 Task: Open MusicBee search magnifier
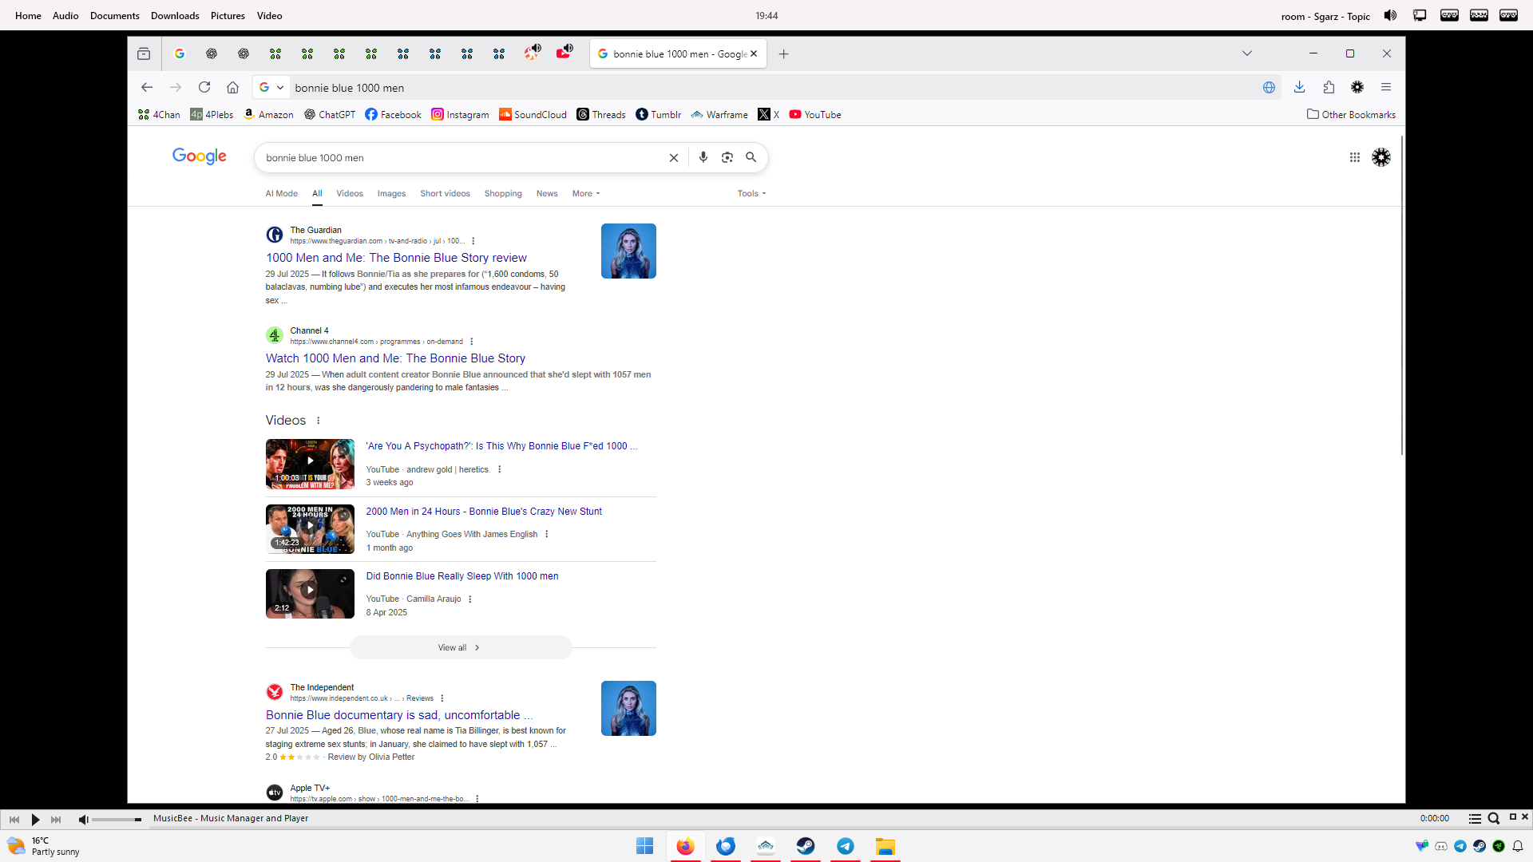(1494, 818)
